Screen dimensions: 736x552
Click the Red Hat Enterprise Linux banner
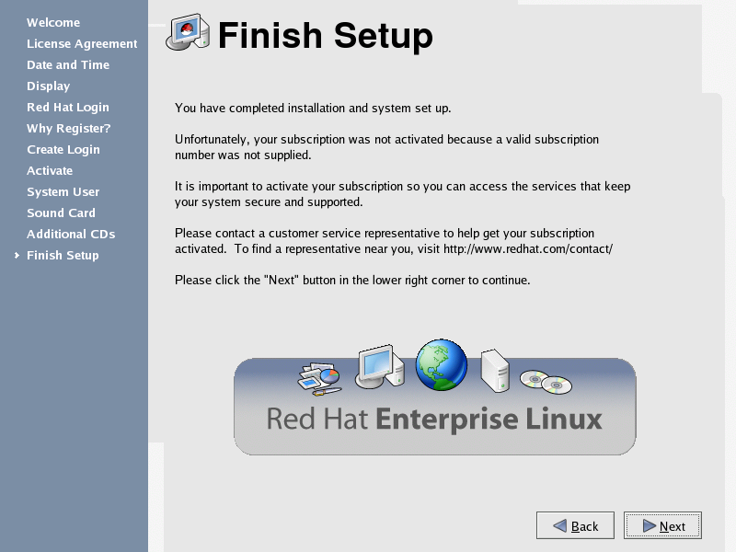pos(434,420)
